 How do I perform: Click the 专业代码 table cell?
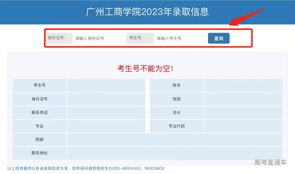coord(177,126)
